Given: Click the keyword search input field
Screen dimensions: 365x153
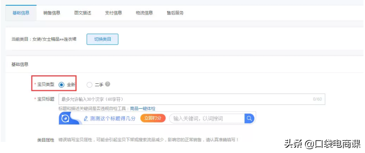Looking at the screenshot, I should (207, 119).
